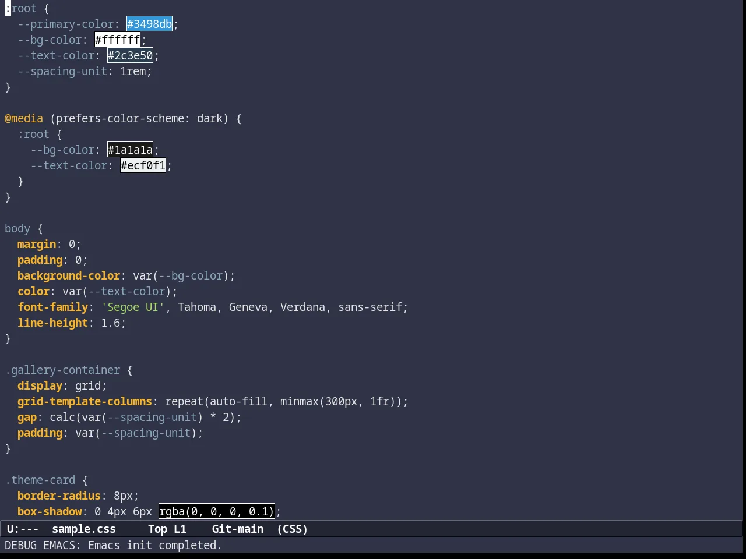This screenshot has width=746, height=559.
Task: Click the 'font-family' property
Action: point(53,307)
